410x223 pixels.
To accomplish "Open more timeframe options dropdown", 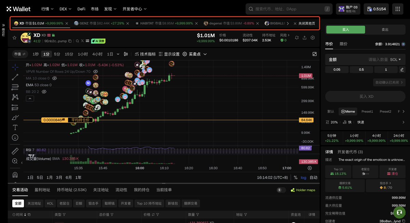I will [x=118, y=54].
